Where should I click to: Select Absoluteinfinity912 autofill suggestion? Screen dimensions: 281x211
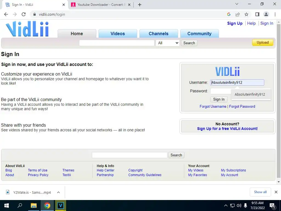click(251, 95)
